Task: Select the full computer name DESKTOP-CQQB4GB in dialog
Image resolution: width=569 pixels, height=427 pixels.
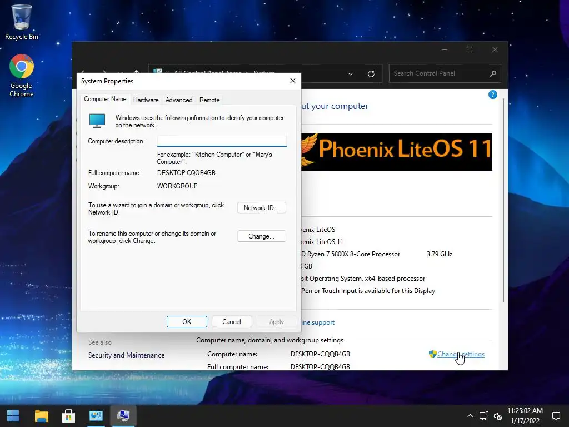Action: click(x=186, y=173)
